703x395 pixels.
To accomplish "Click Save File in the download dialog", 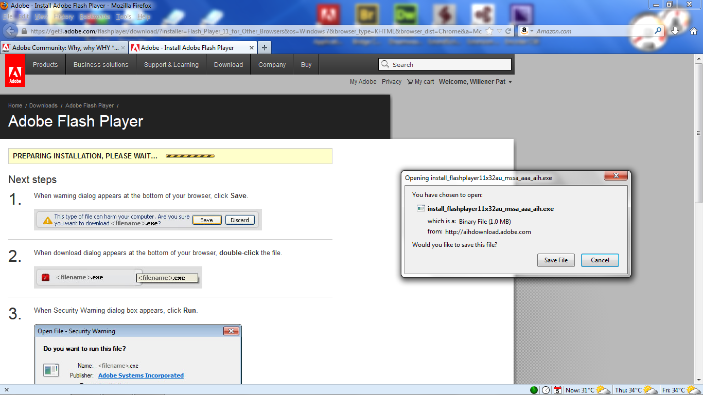I will click(x=556, y=260).
